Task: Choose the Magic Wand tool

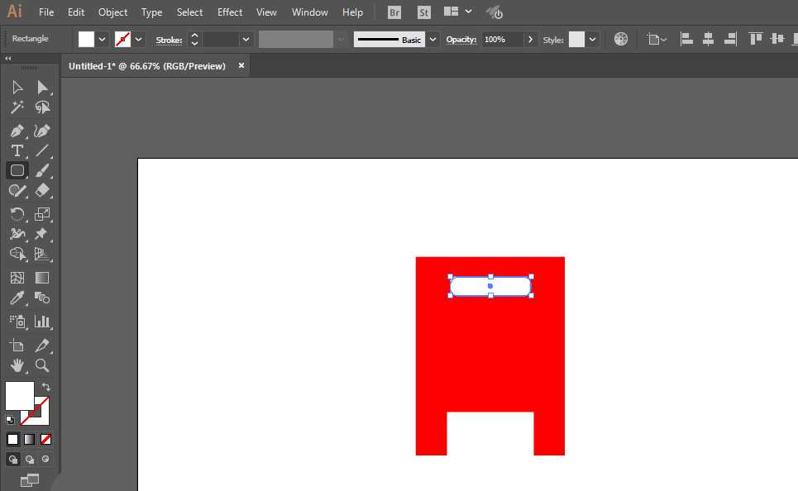Action: (17, 107)
